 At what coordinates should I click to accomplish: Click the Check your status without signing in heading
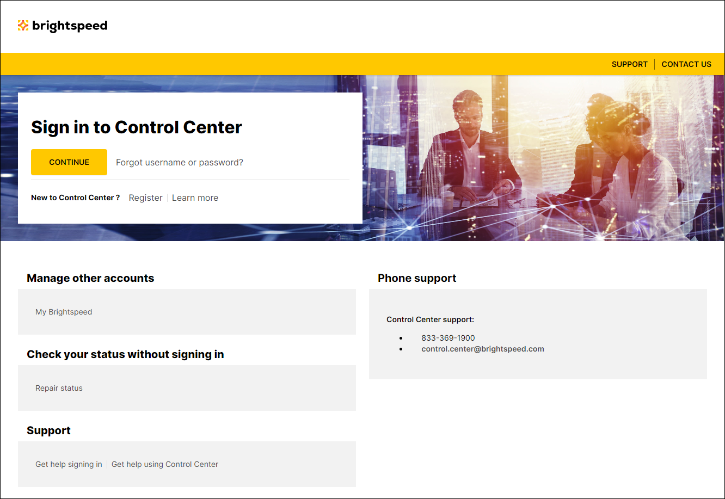click(x=125, y=354)
